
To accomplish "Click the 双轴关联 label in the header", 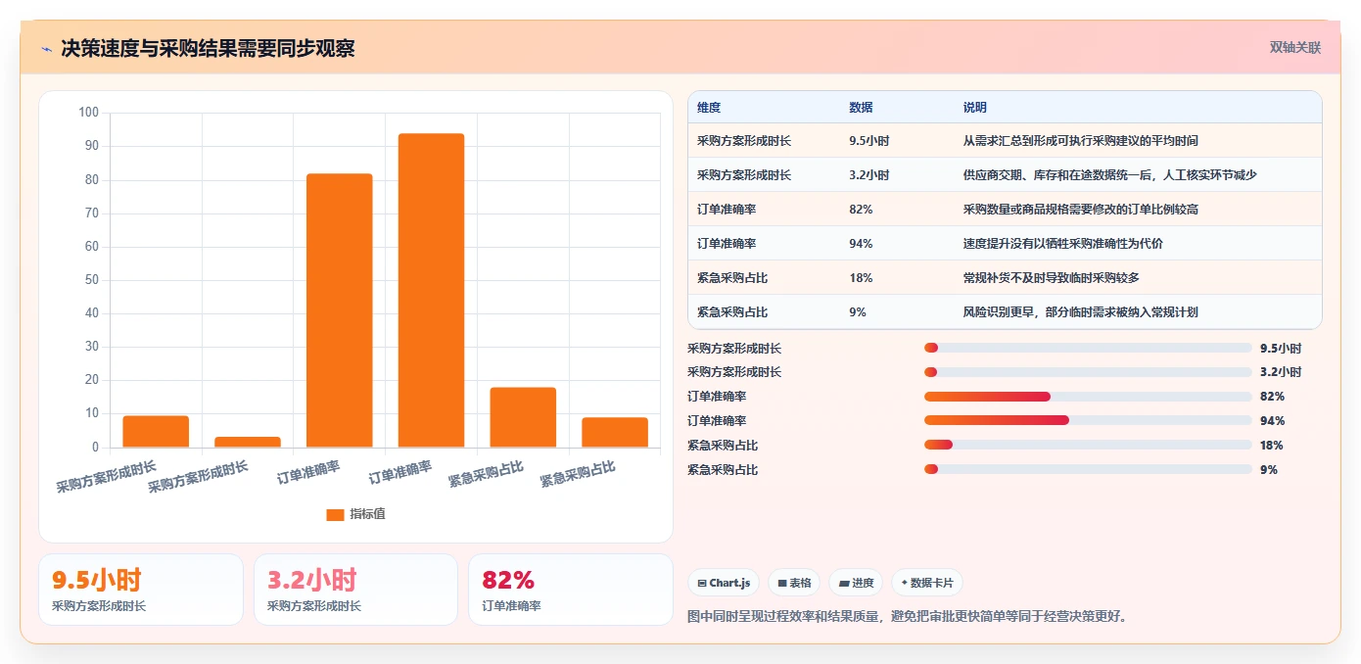I will pyautogui.click(x=1295, y=48).
